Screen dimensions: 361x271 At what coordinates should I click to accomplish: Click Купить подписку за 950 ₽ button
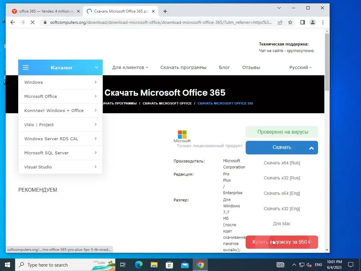(x=282, y=242)
